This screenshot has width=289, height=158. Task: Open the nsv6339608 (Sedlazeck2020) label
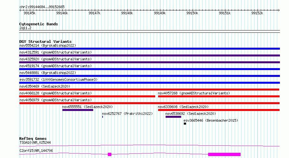(183, 107)
